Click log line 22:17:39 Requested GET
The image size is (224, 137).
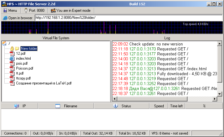click(x=150, y=83)
